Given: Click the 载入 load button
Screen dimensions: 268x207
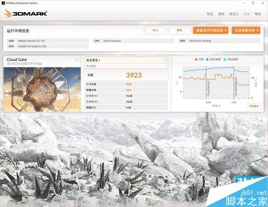Looking at the screenshot, I should pyautogui.click(x=155, y=30).
